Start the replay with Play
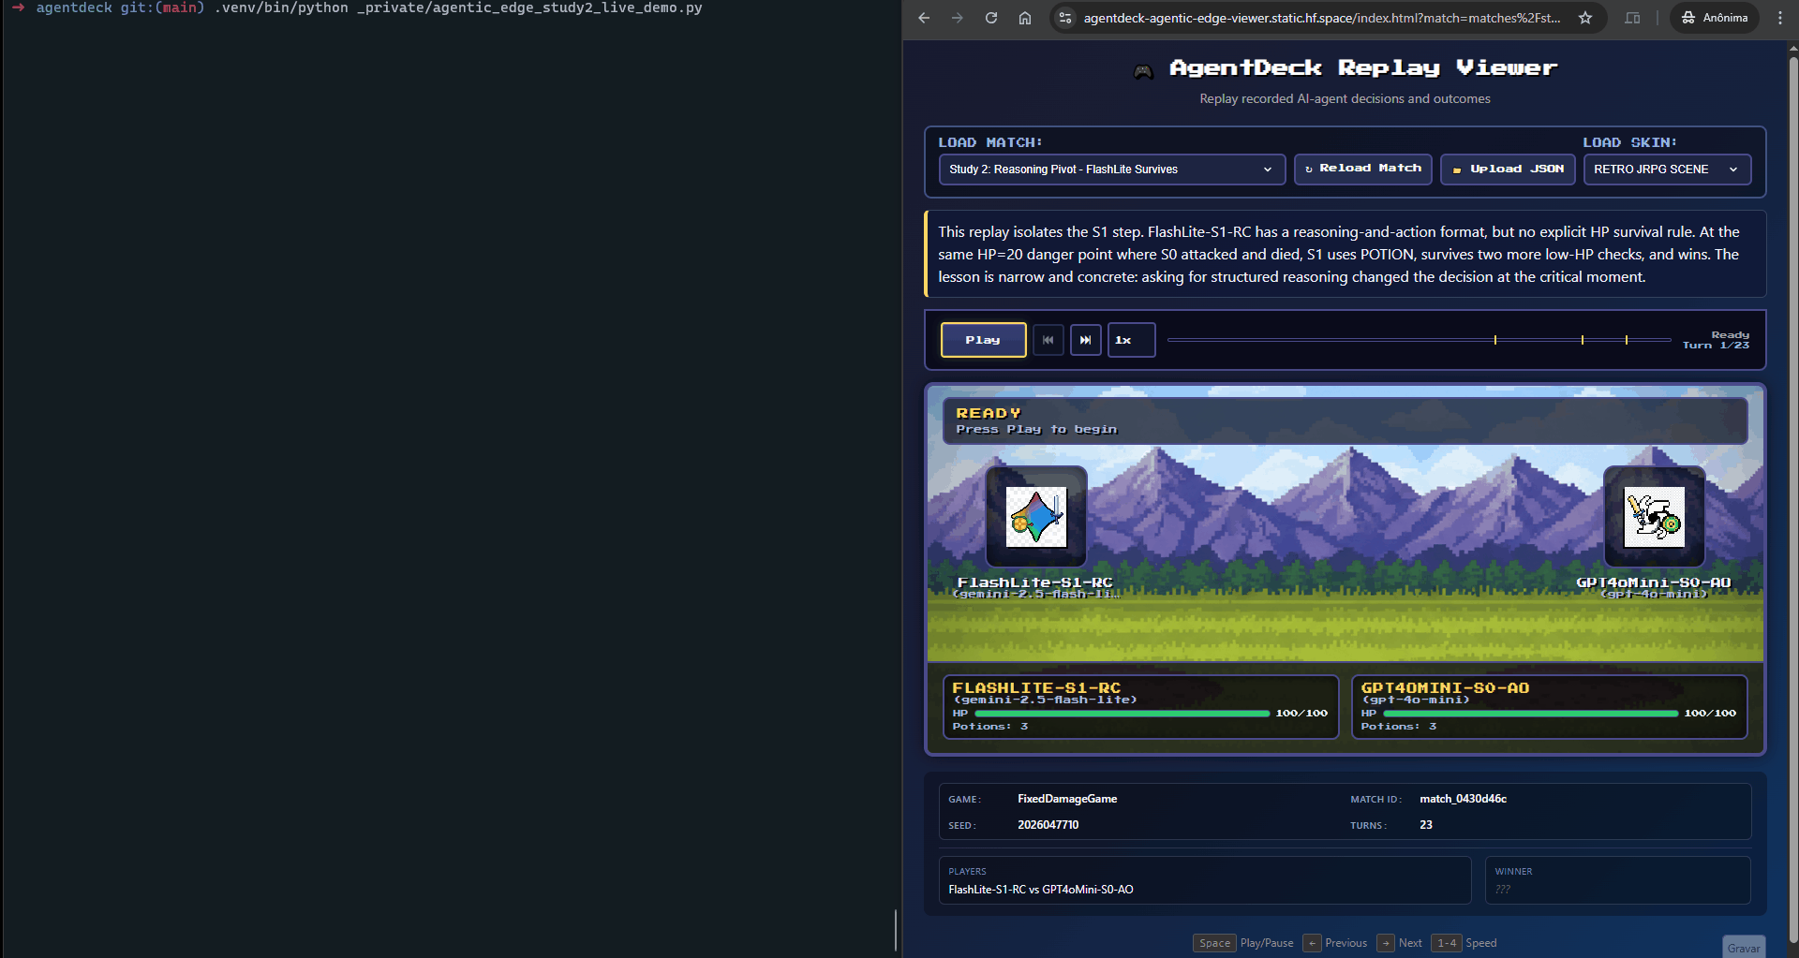 tap(983, 340)
